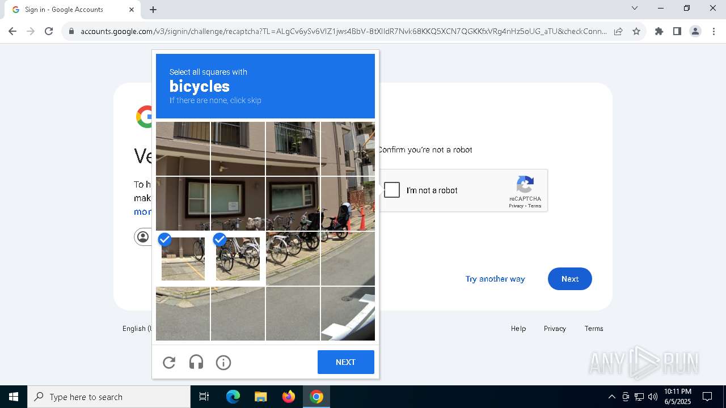Share this page icon
This screenshot has height=408, width=726.
(618, 31)
